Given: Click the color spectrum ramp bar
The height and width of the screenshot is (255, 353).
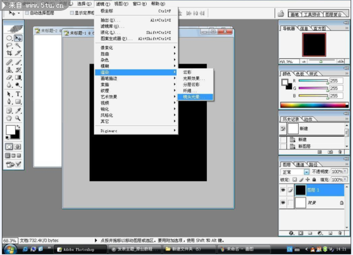Looking at the screenshot, I should pos(314,105).
